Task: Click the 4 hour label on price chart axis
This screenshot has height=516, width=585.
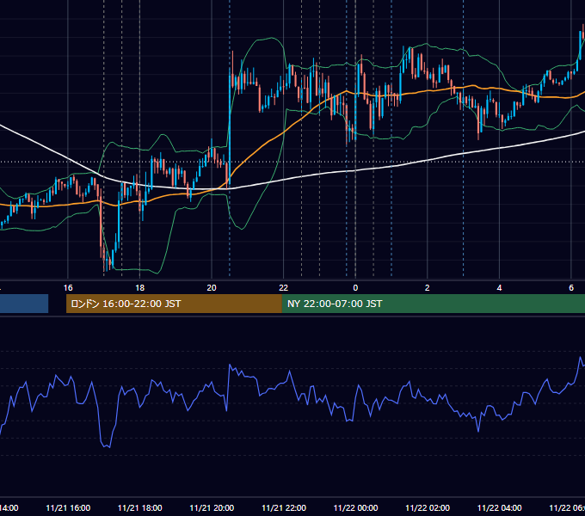Action: point(499,288)
